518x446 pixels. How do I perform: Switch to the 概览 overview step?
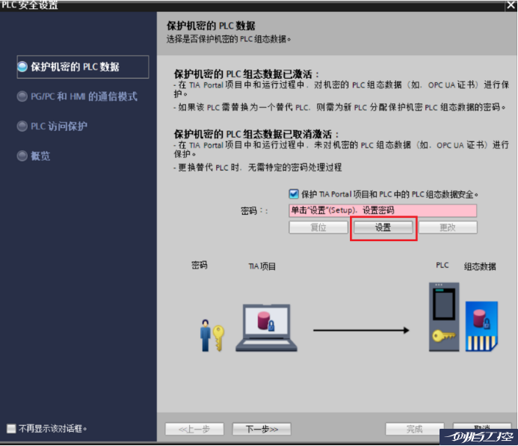tap(40, 156)
